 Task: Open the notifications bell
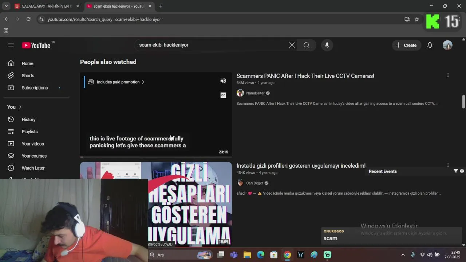430,45
